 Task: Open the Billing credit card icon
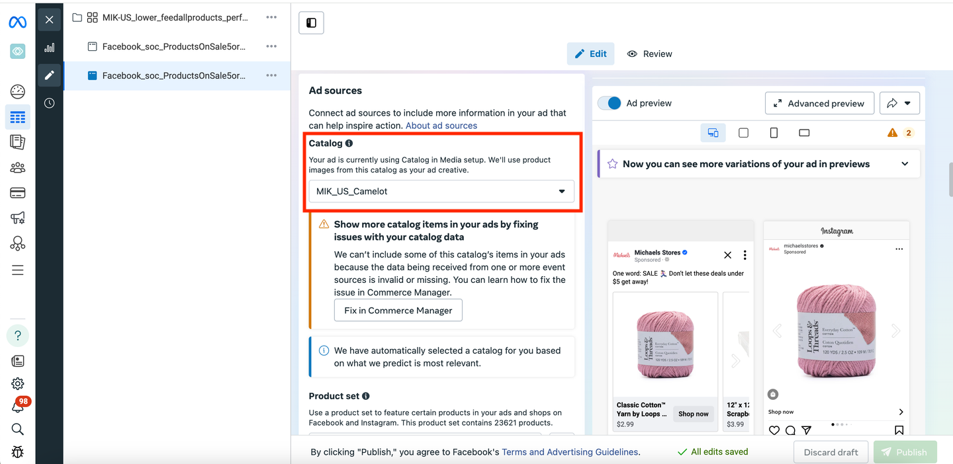coord(18,193)
